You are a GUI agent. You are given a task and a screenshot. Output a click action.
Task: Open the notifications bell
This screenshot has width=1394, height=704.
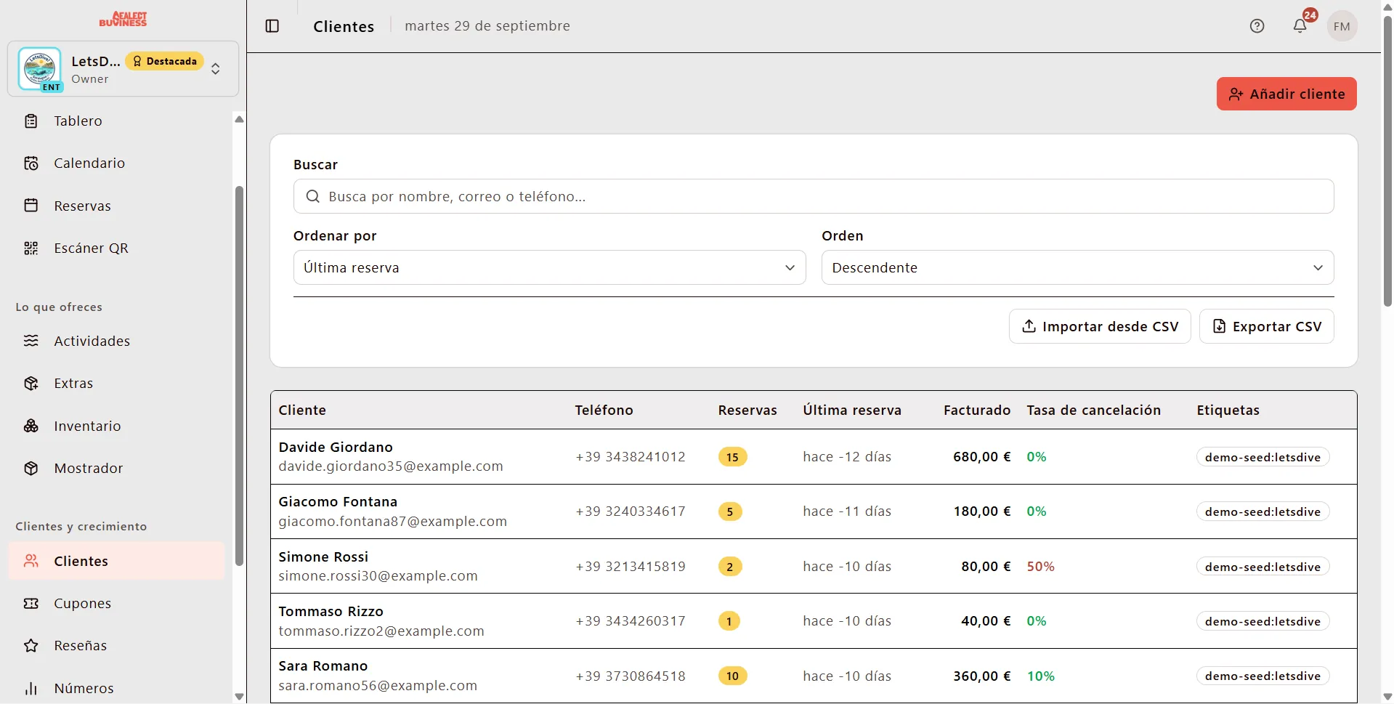click(1300, 26)
